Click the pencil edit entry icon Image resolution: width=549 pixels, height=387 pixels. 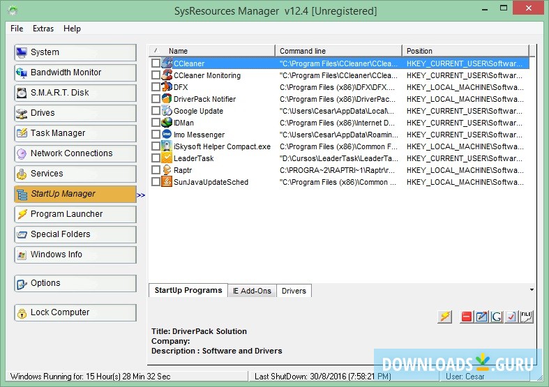(x=481, y=317)
